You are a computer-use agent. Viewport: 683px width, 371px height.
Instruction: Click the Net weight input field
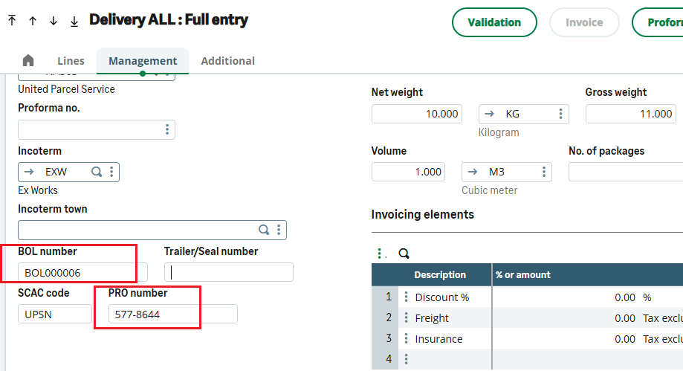click(416, 114)
